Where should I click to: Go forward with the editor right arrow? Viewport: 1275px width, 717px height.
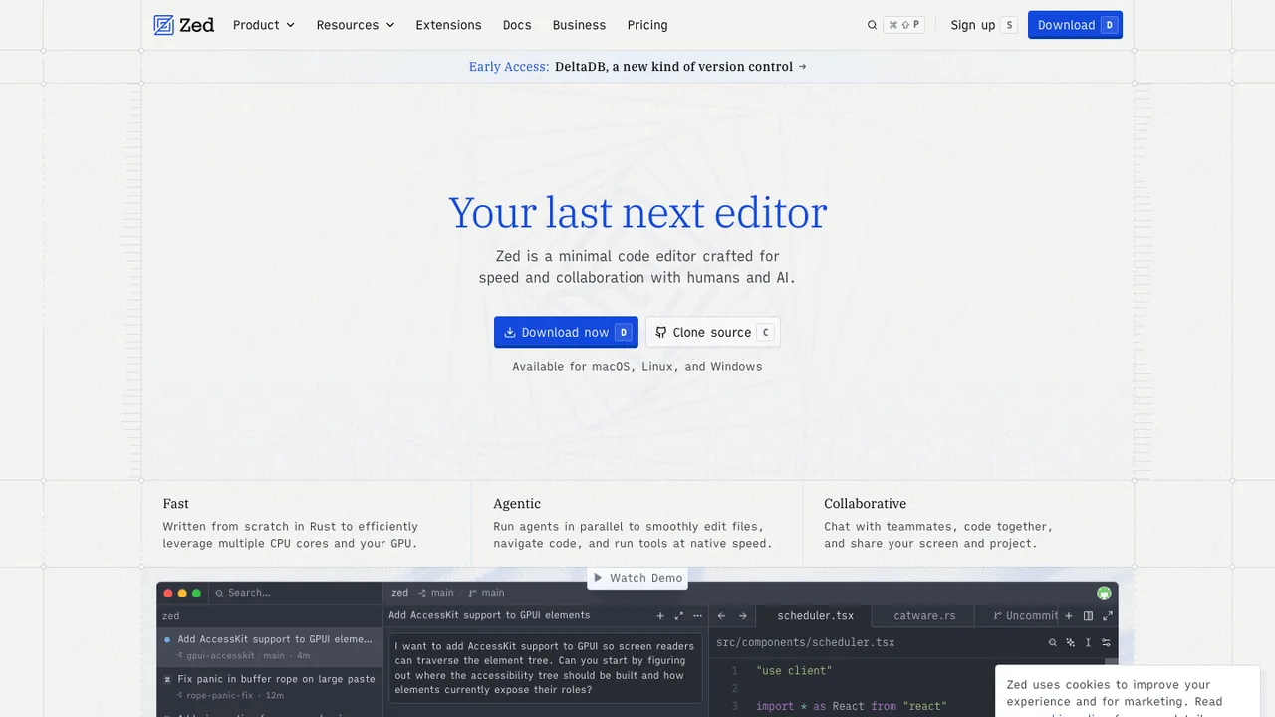(742, 616)
